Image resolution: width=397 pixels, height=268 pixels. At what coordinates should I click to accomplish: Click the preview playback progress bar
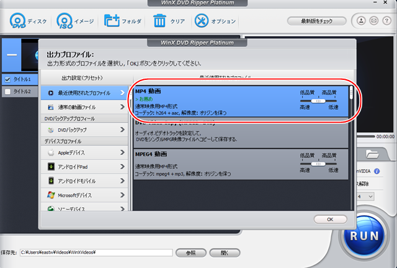click(x=365, y=136)
